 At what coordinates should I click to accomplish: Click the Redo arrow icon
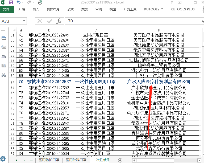(x=29, y=2)
